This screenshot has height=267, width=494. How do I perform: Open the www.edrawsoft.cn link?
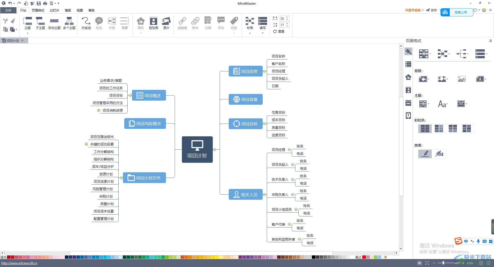coord(19,263)
